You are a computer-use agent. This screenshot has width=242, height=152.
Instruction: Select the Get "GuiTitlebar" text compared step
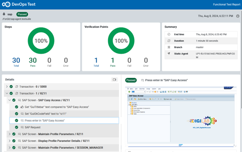tap(64, 107)
